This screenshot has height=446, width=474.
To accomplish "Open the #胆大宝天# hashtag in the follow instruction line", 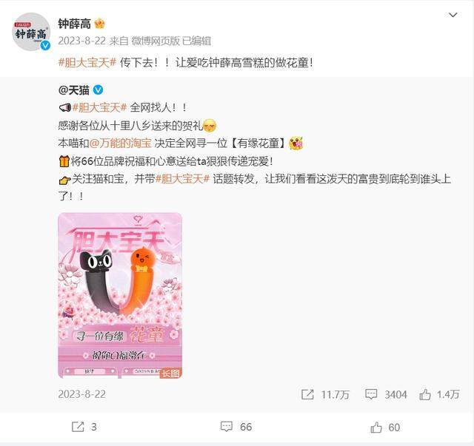I will (182, 179).
